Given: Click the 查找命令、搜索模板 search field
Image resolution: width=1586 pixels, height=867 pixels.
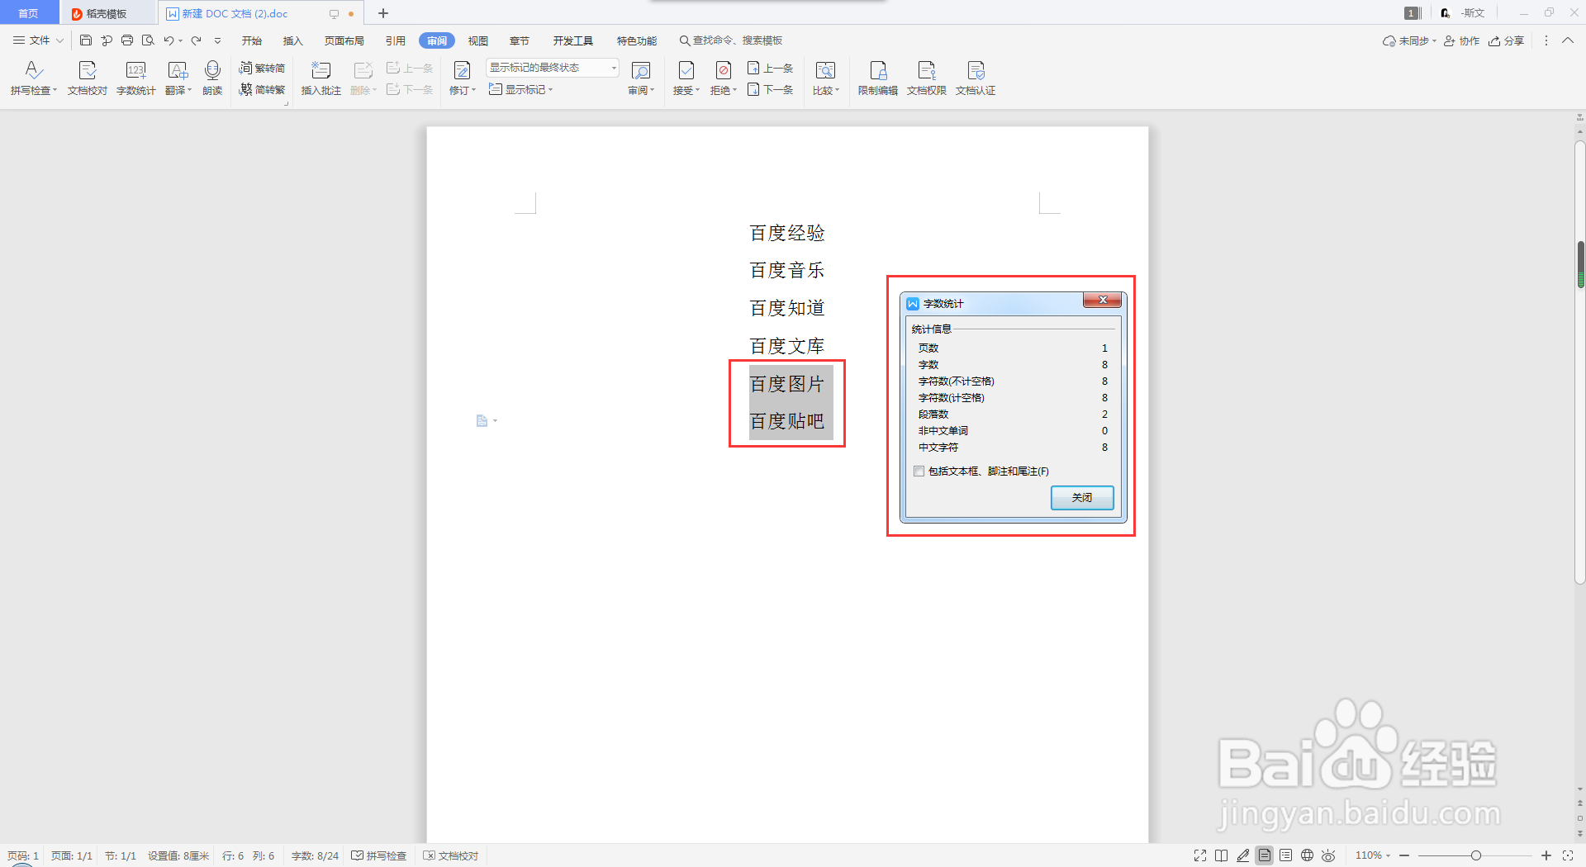Looking at the screenshot, I should tap(731, 40).
